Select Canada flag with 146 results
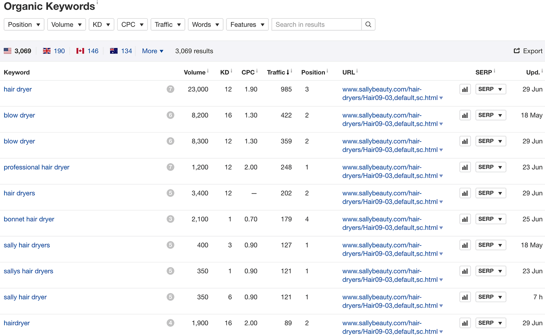Viewport: 545px width, 335px height. [x=88, y=51]
